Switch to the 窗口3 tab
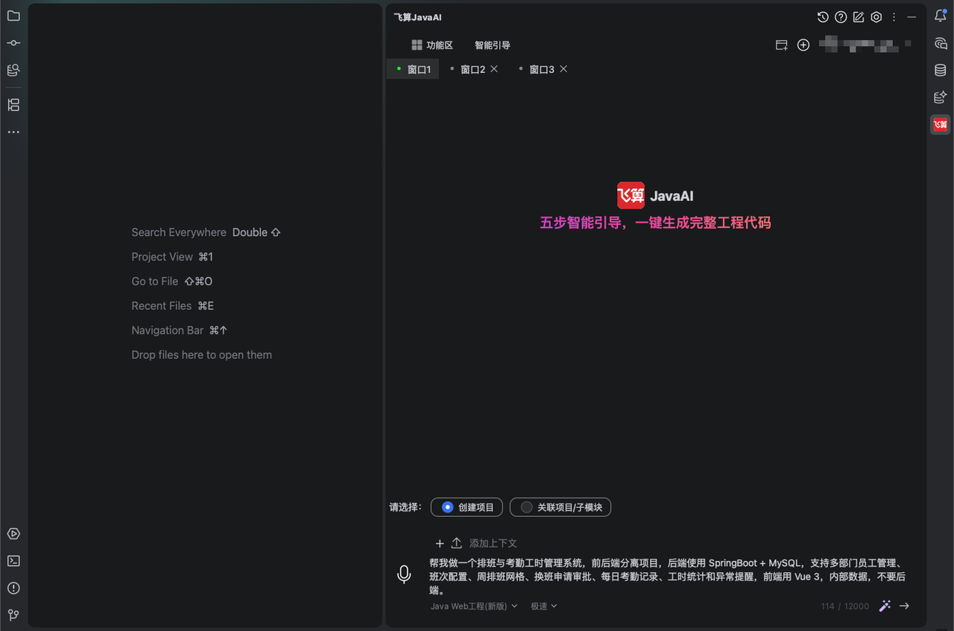 pos(542,69)
